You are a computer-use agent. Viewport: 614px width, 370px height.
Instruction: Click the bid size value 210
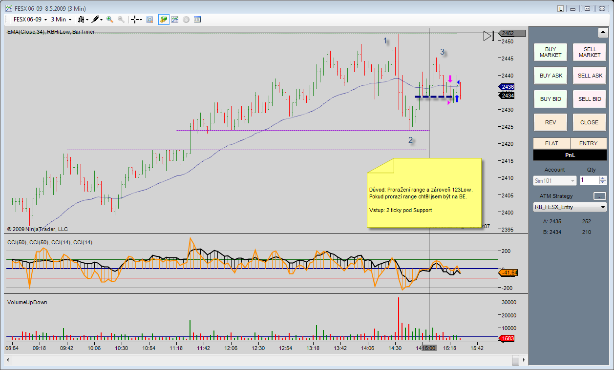(x=587, y=232)
